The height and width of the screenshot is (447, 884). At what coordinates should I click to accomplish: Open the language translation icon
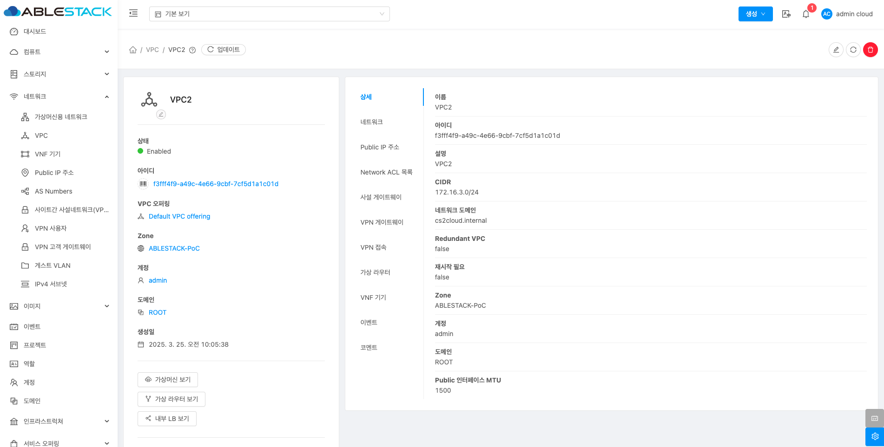(786, 14)
